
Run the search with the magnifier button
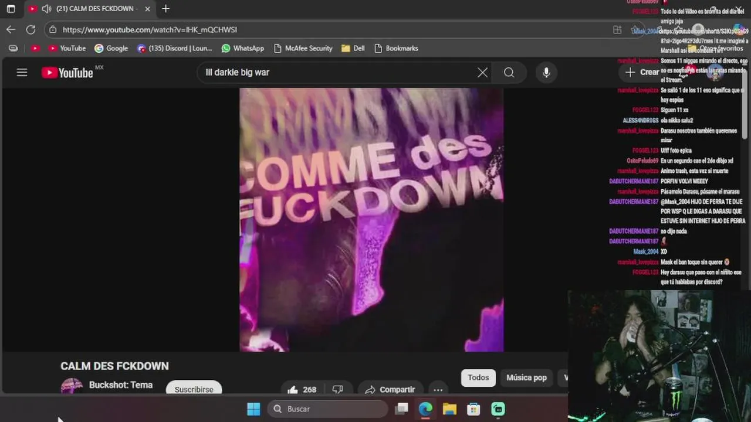[509, 73]
